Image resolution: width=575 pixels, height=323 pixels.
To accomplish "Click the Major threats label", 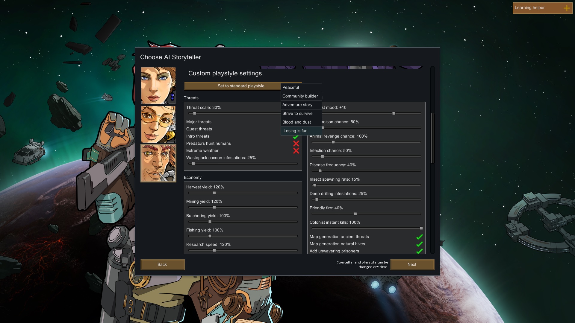I will pos(199,122).
